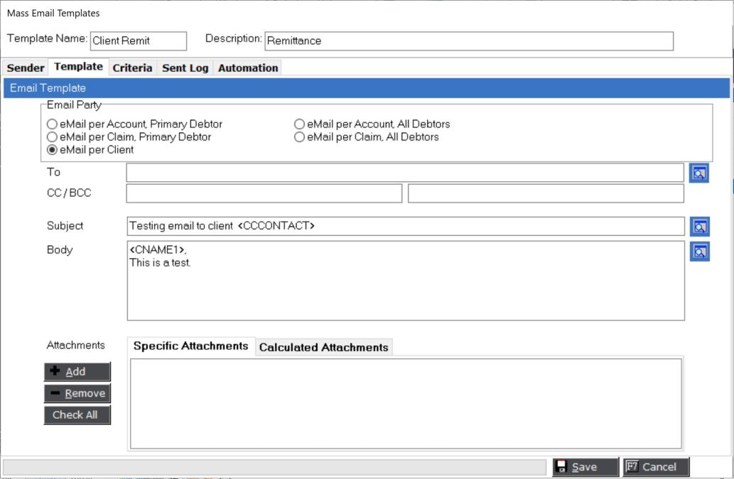Select the eMail per Client radio button
Image resolution: width=734 pixels, height=479 pixels.
pos(52,150)
